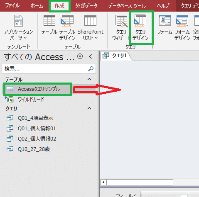Click the Q02_個人情報02 query icon
Screen dimensions: 199x197
click(10, 139)
